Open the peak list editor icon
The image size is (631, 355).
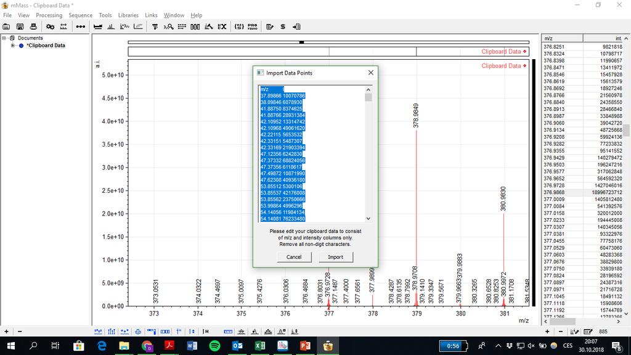click(588, 331)
